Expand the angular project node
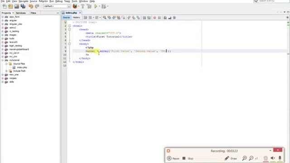The image size is (290, 163). 3,20
